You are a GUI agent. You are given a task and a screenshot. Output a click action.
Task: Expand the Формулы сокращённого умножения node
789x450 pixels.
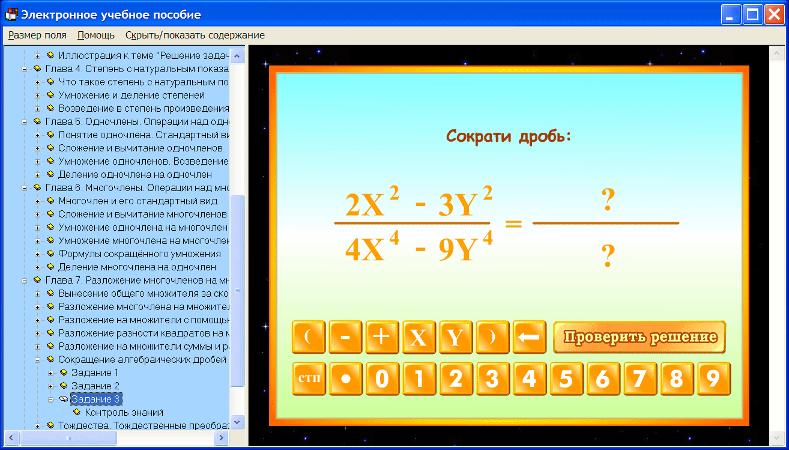(x=38, y=254)
